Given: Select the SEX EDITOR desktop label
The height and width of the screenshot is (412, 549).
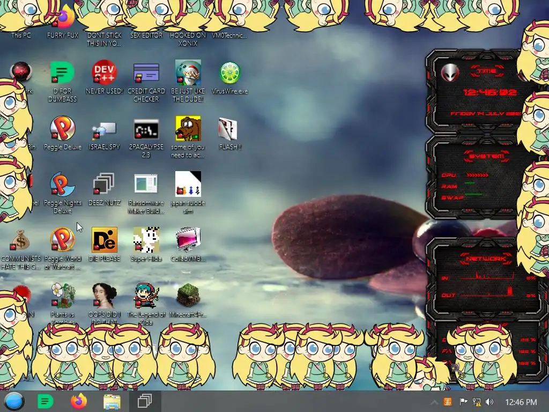Looking at the screenshot, I should (x=146, y=35).
